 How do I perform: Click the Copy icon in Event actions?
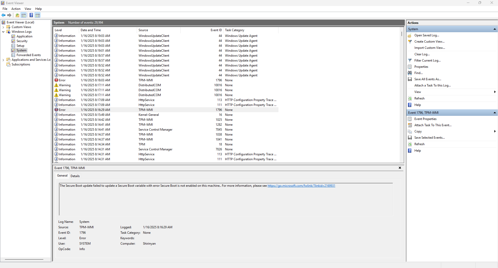[410, 131]
